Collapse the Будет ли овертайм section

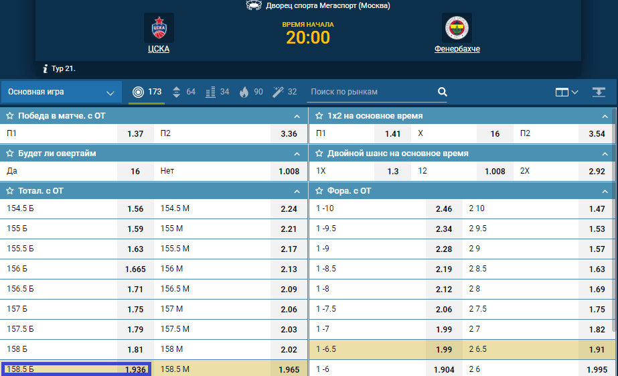pos(297,154)
